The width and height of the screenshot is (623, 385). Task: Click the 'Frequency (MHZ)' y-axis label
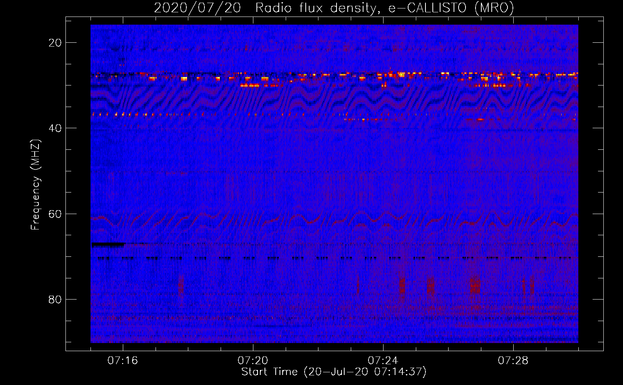pyautogui.click(x=35, y=185)
